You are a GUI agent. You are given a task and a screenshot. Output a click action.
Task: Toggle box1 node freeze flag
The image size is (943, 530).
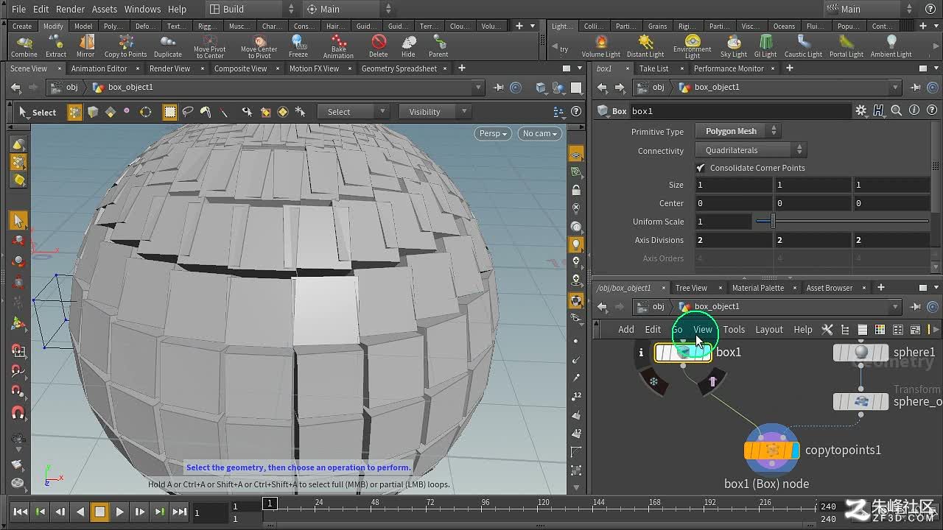click(653, 382)
